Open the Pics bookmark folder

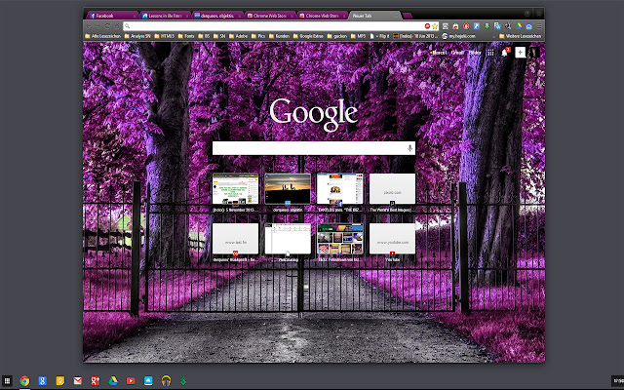[257, 36]
